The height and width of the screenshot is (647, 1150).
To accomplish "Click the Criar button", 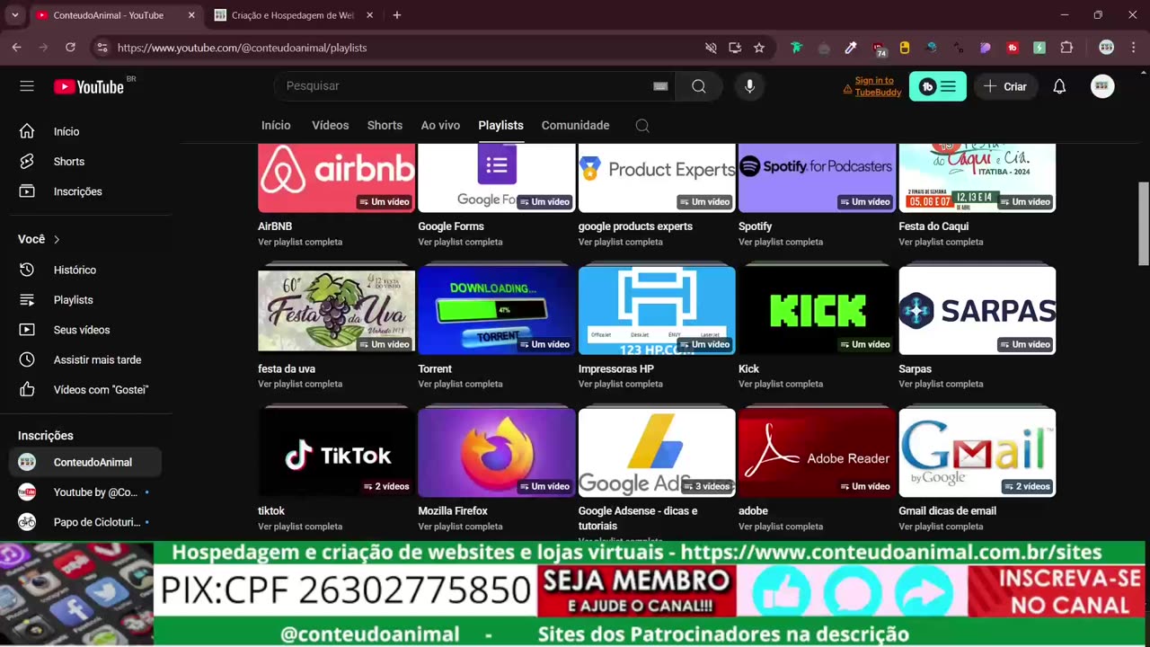I will [1005, 86].
